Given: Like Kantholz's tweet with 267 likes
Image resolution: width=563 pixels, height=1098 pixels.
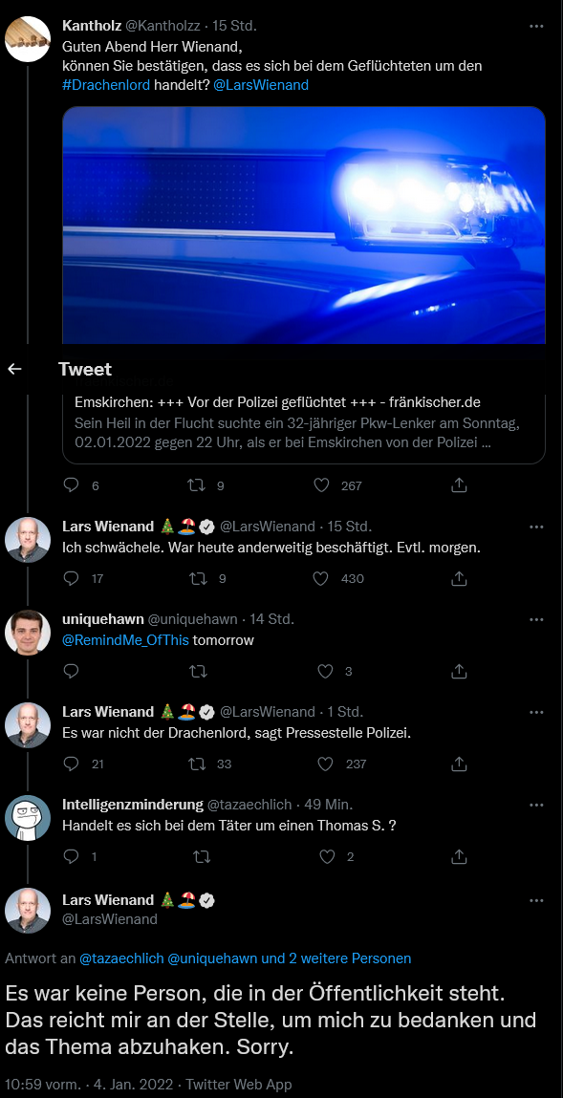Looking at the screenshot, I should pos(321,484).
